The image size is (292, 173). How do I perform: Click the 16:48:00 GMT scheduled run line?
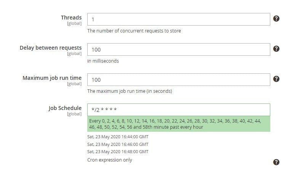click(118, 152)
